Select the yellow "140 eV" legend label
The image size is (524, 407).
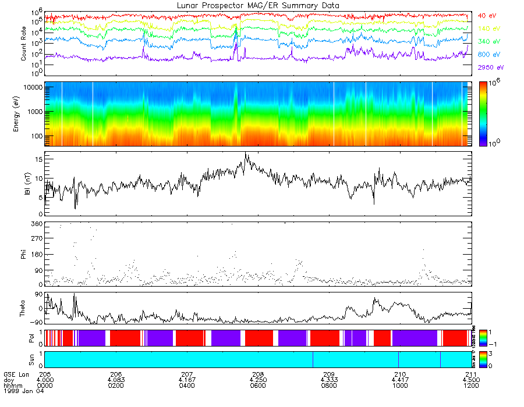click(489, 28)
